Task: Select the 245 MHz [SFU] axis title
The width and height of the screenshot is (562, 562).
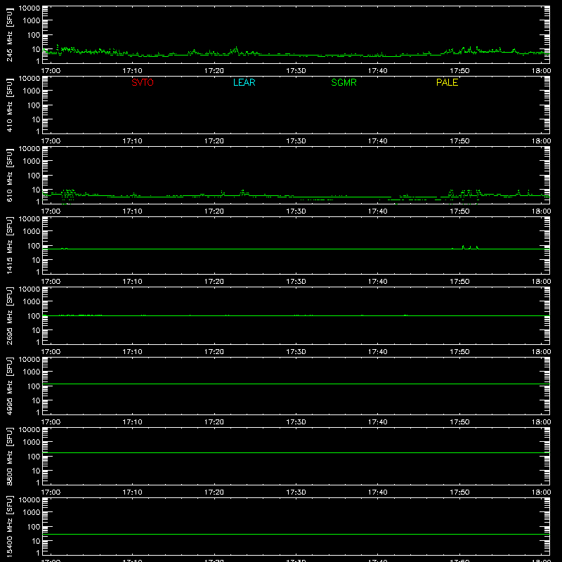Action: [10, 34]
